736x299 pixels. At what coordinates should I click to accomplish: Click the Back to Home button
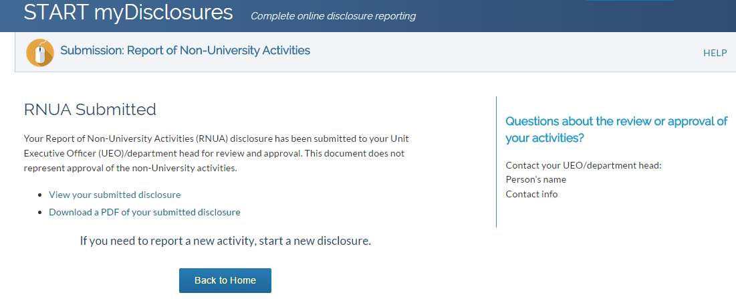[225, 280]
